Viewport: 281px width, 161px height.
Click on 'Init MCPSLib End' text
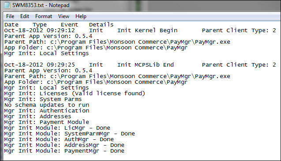[x=146, y=65]
